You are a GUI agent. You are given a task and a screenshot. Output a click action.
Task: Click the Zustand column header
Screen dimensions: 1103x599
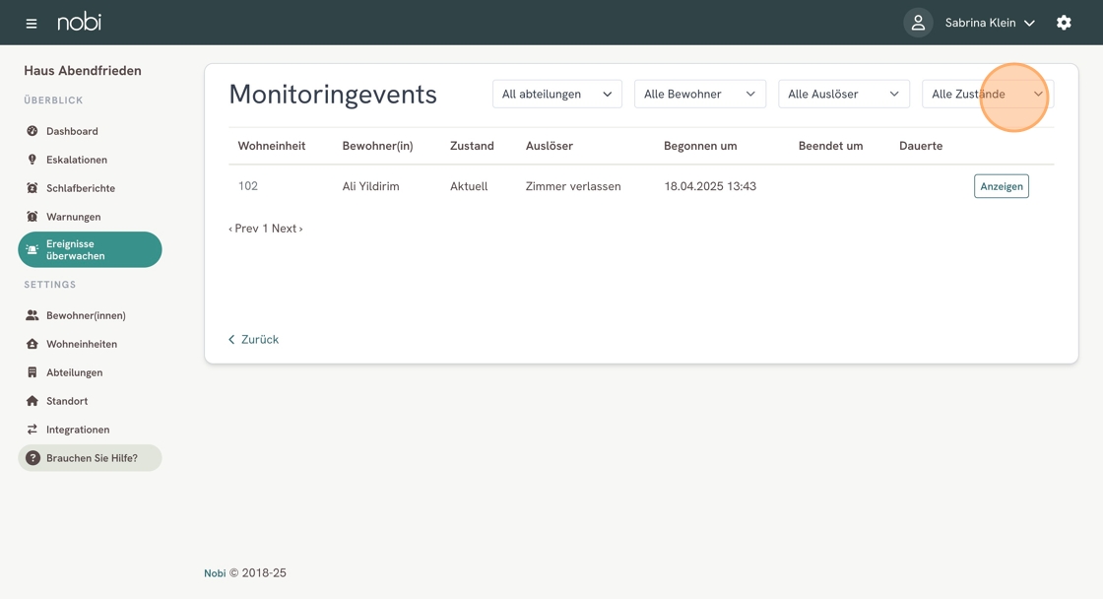click(472, 146)
